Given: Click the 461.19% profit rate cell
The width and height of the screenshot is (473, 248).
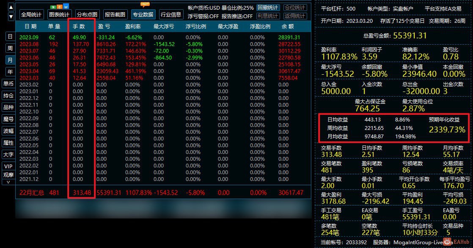Looking at the screenshot, I should click(135, 71).
